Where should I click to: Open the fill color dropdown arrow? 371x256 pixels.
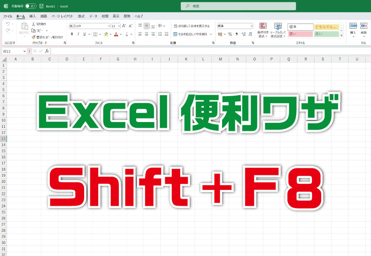point(111,34)
